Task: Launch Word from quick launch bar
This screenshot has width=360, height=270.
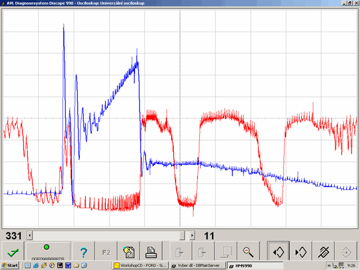Action: point(68,265)
